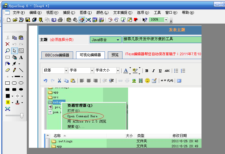Select the pointer arrow tool
The width and height of the screenshot is (225, 154).
14,51
